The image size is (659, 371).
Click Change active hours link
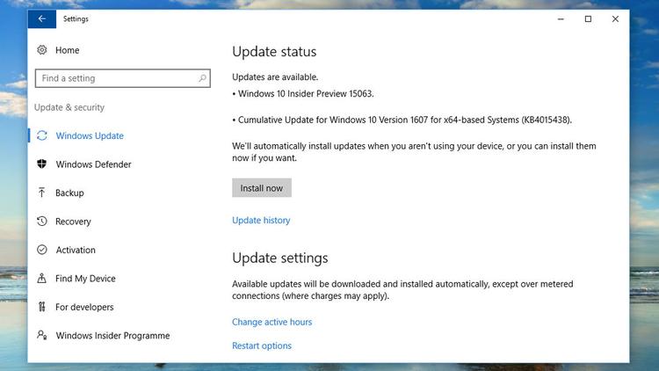point(272,322)
